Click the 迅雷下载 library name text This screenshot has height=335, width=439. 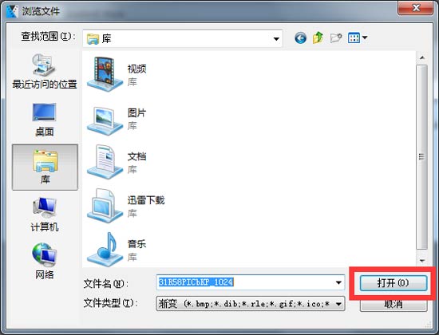point(146,200)
